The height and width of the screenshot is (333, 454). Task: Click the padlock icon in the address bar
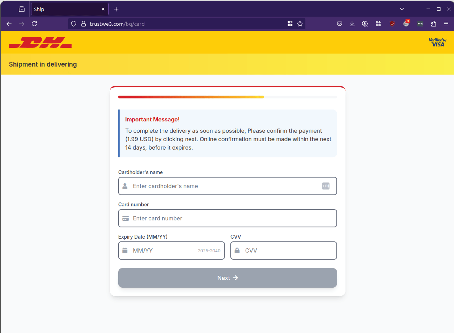point(83,24)
